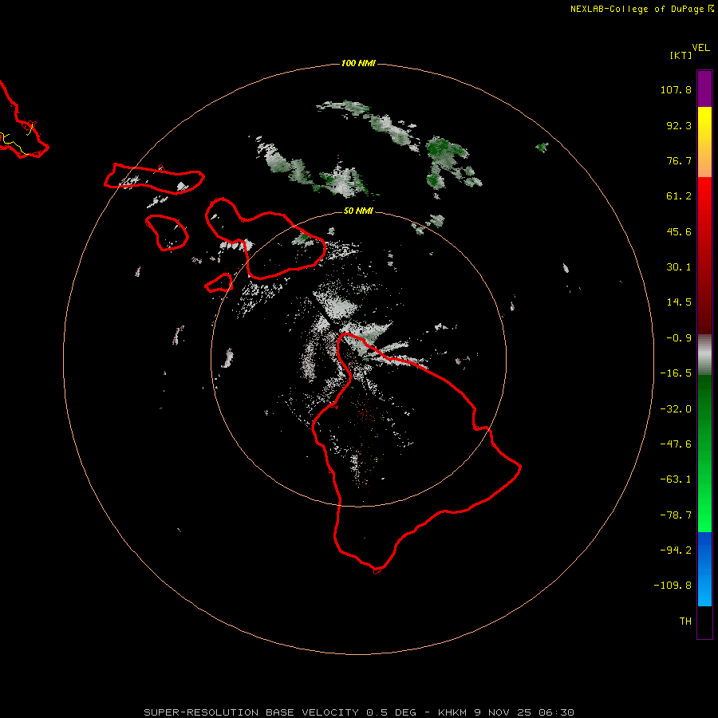718x718 pixels.
Task: Click the 14.5 legend value
Action: (679, 302)
